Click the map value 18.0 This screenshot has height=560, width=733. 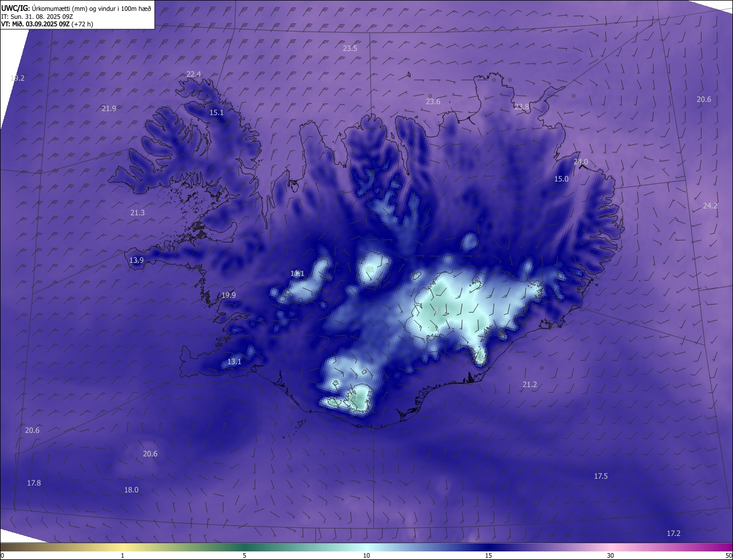[x=131, y=490]
